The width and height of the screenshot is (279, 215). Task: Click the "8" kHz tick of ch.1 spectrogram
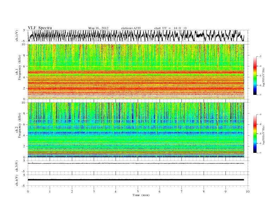tap(25, 56)
